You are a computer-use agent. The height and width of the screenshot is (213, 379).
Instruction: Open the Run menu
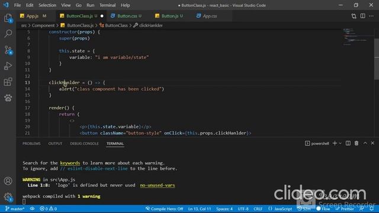tap(91, 5)
